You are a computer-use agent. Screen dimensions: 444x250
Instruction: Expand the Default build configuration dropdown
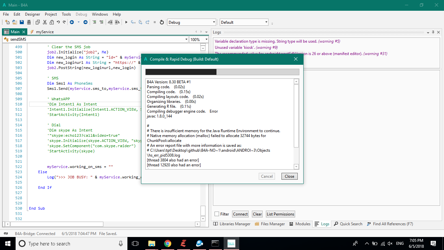pos(266,22)
